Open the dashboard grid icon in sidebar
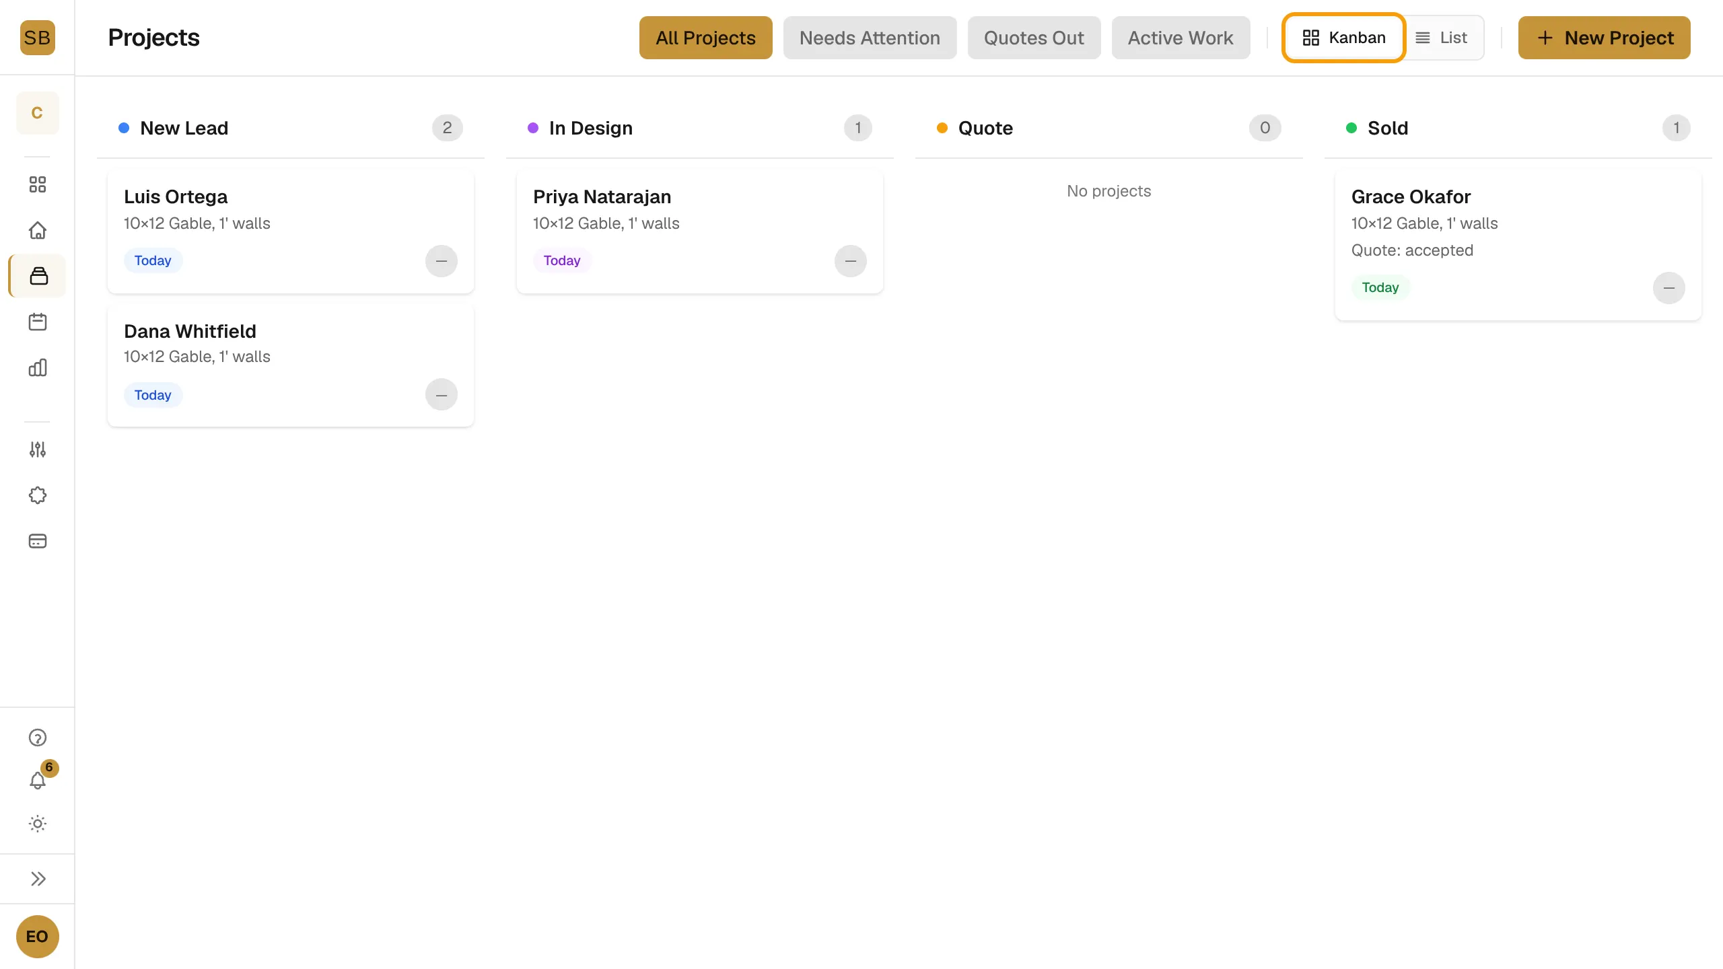1723x969 pixels. 38,184
